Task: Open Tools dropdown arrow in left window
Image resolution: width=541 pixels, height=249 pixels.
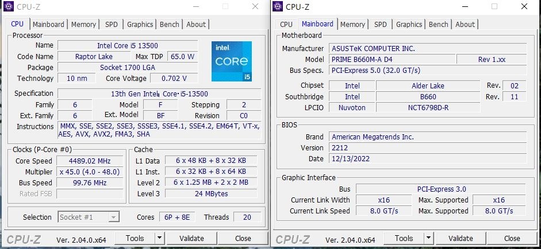Action: (159, 238)
